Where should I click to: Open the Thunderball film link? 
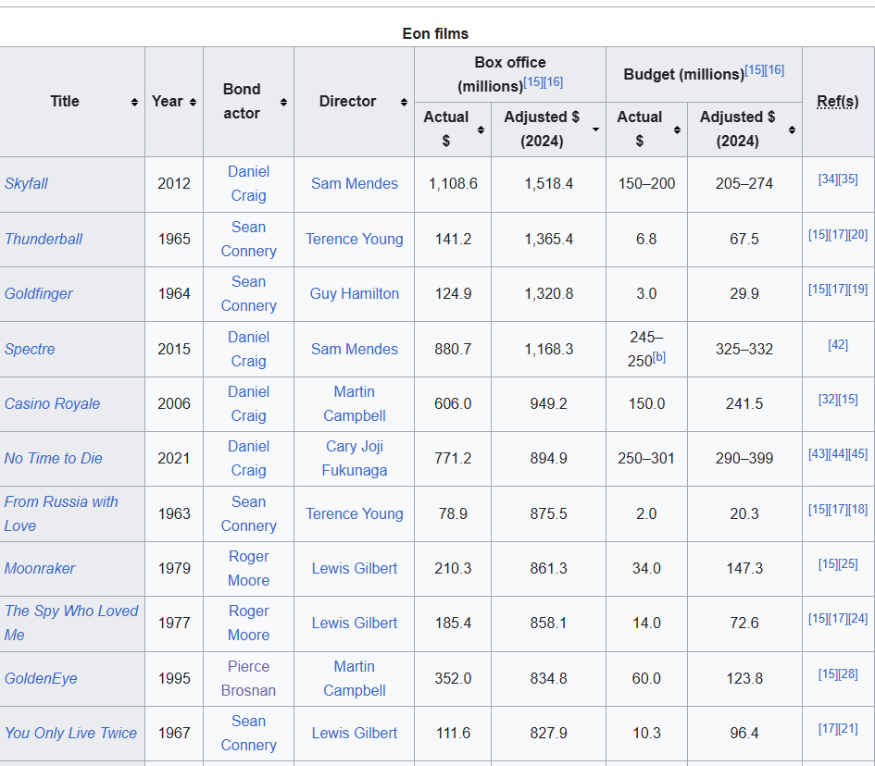click(x=43, y=240)
